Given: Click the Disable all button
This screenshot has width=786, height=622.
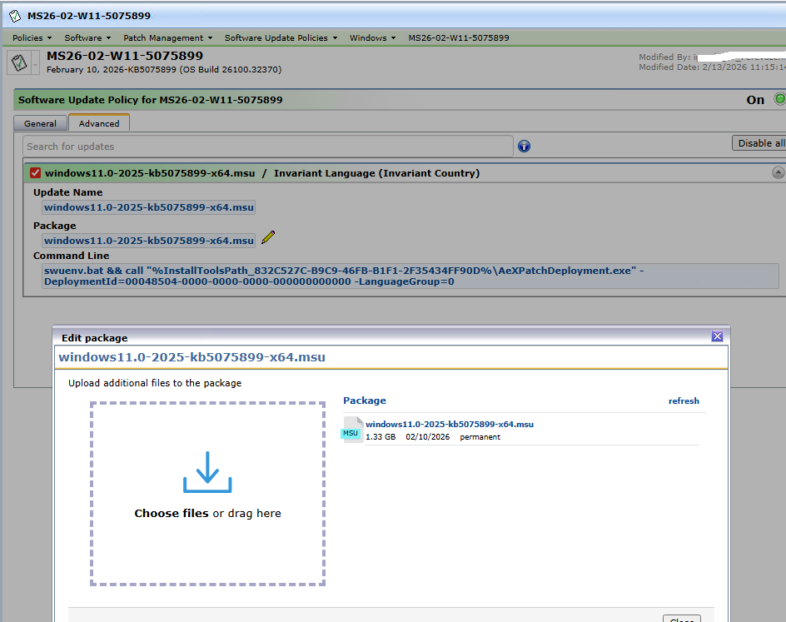Looking at the screenshot, I should pyautogui.click(x=759, y=143).
